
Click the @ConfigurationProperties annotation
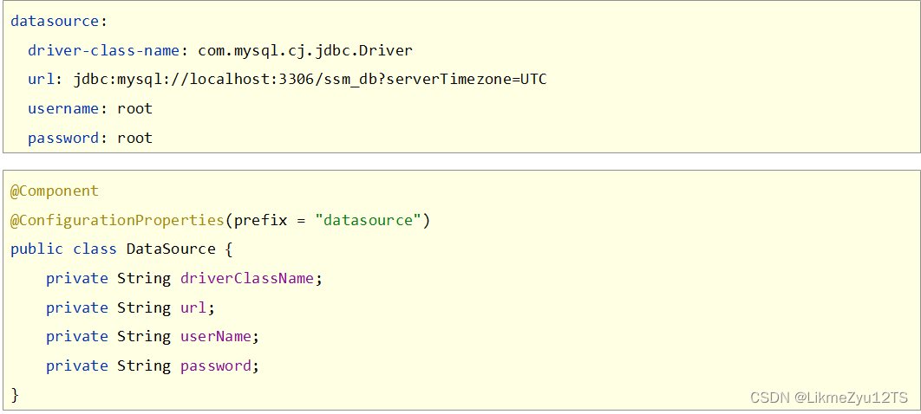pyautogui.click(x=117, y=221)
